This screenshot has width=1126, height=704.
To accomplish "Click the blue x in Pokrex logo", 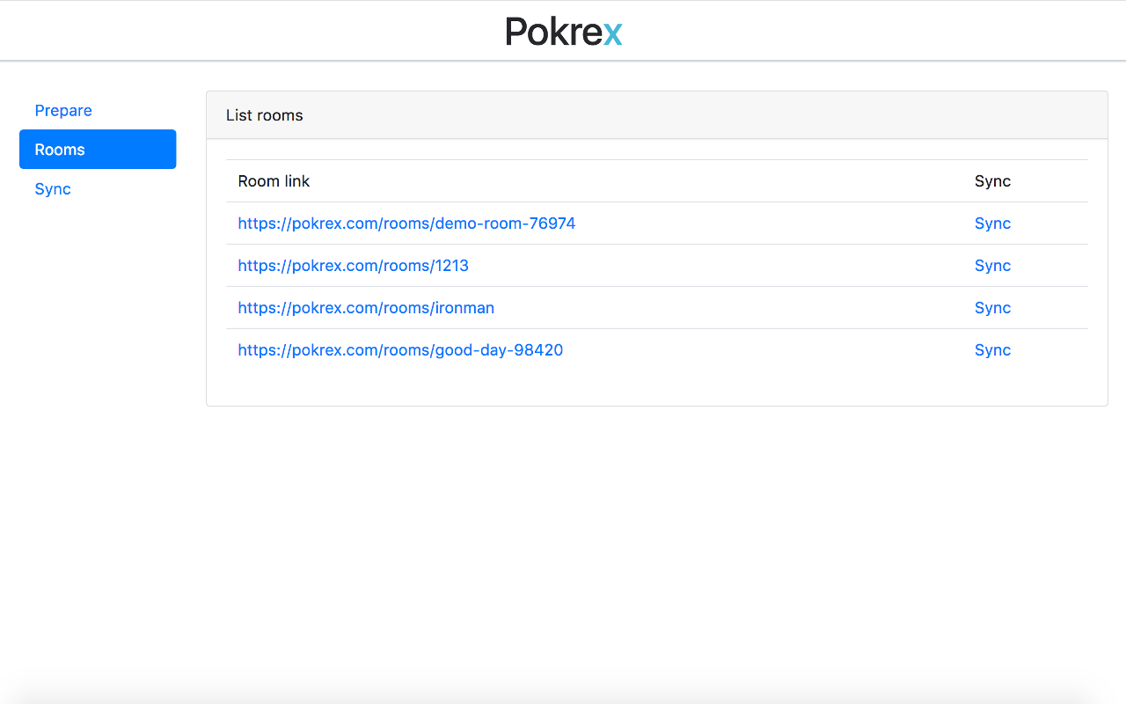I will 613,35.
